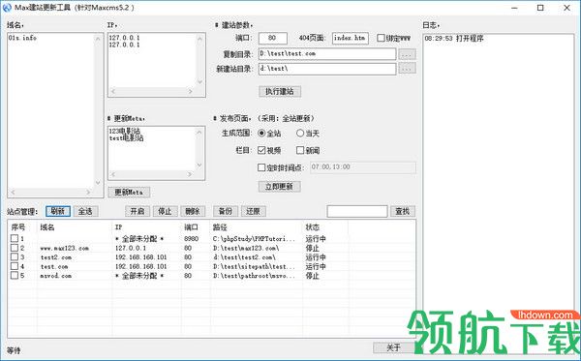
Task: Click up arrow of IP list scrollbar
Action: pos(200,39)
